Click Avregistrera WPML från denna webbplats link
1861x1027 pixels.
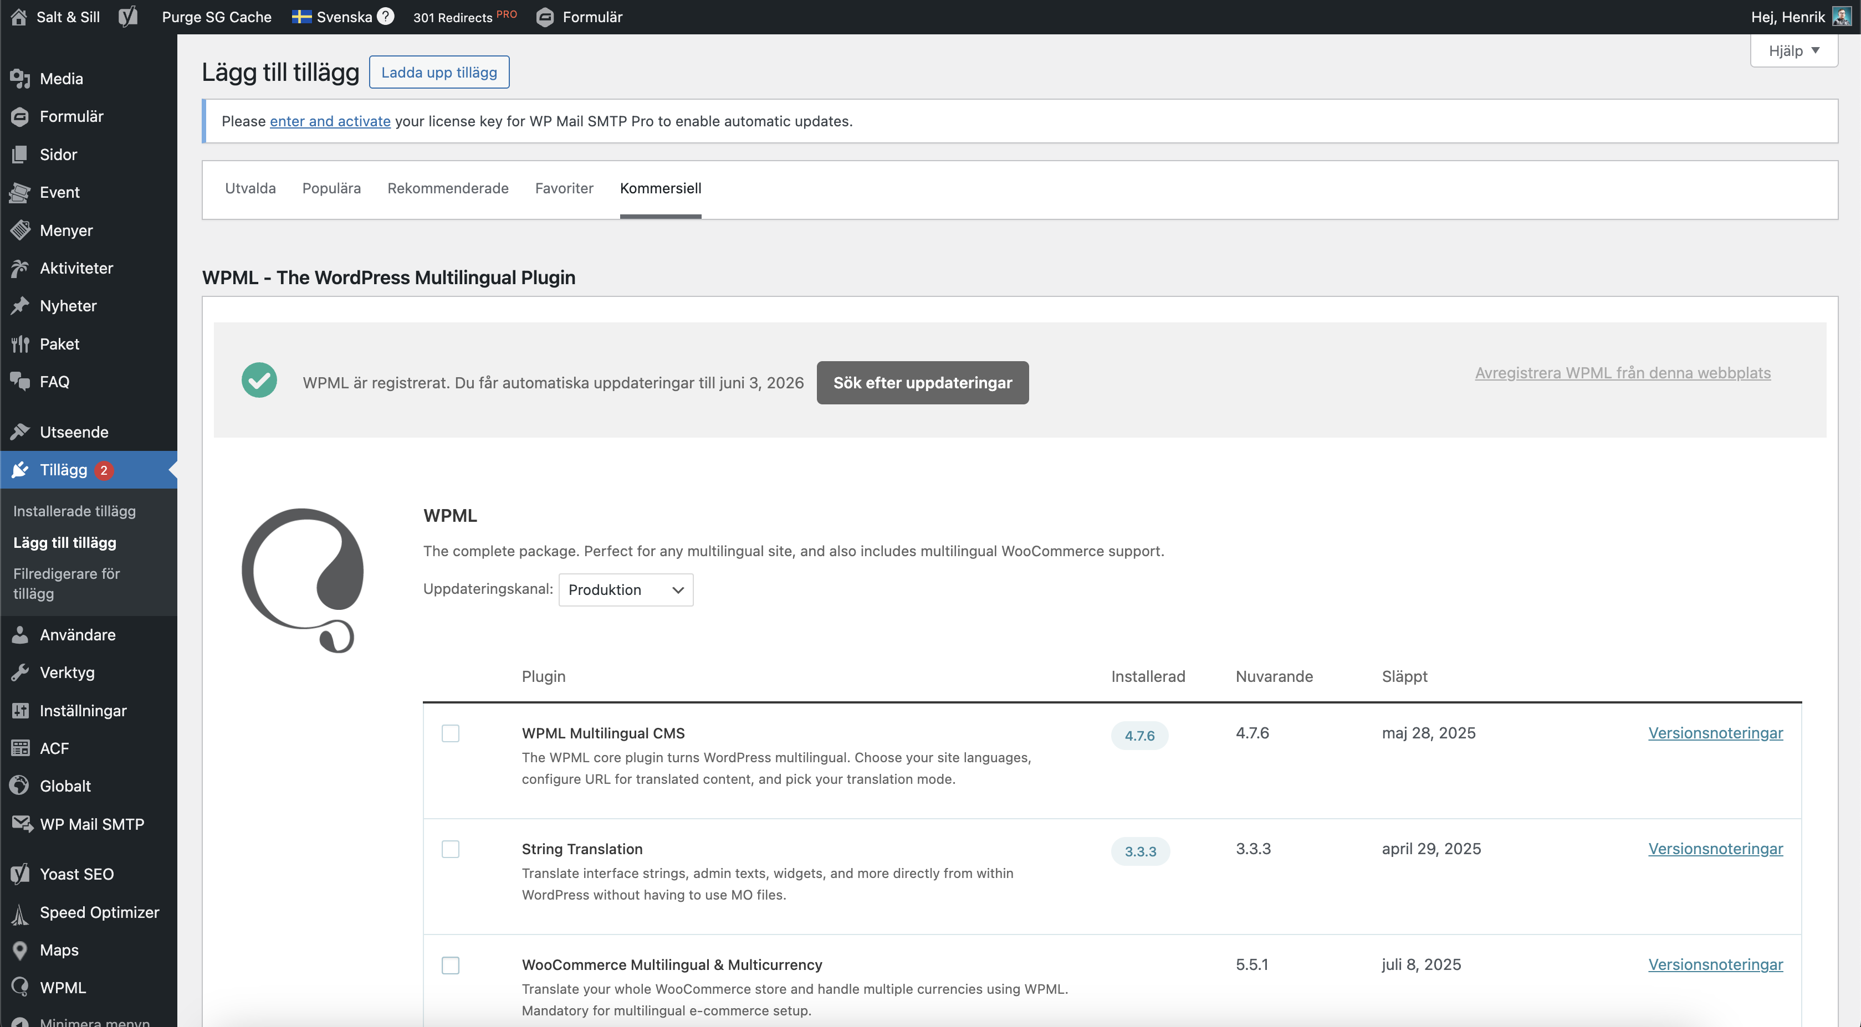1623,373
